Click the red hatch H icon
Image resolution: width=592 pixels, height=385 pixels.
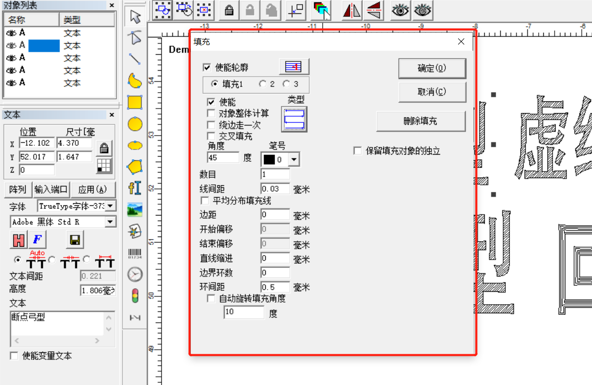click(18, 240)
